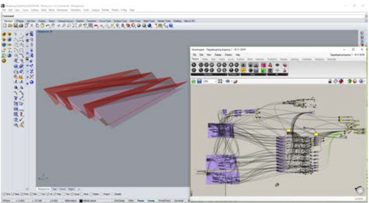Toggle the End osnap checkbox
Screen dimensions: 369x203
[x=4, y=194]
